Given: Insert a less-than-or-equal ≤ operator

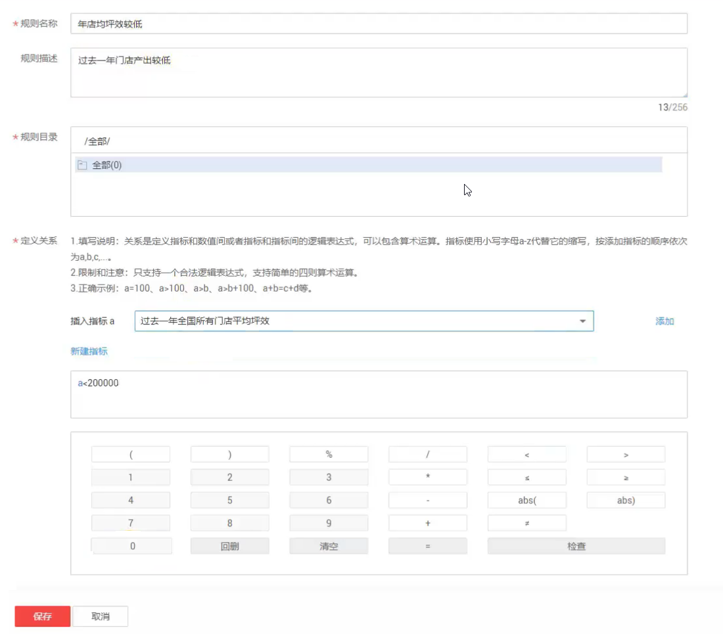Looking at the screenshot, I should [x=526, y=478].
